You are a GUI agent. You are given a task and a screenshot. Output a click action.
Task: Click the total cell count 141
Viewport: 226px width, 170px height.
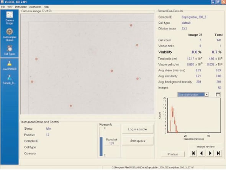click(219, 40)
